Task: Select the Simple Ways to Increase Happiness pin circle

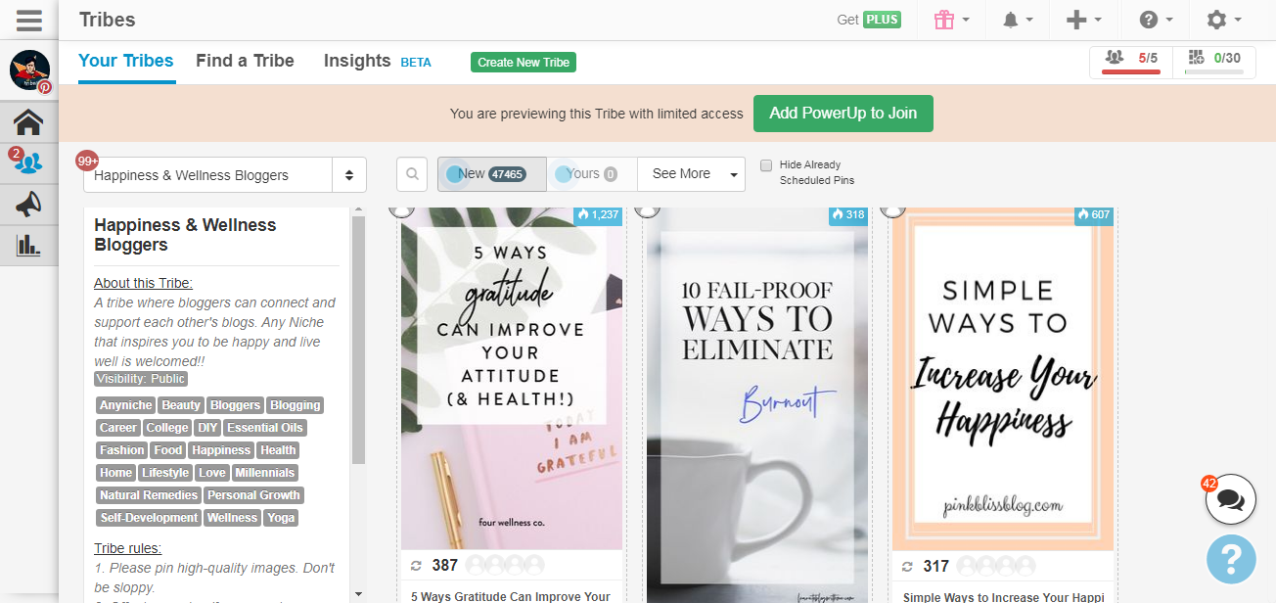Action: click(x=891, y=209)
